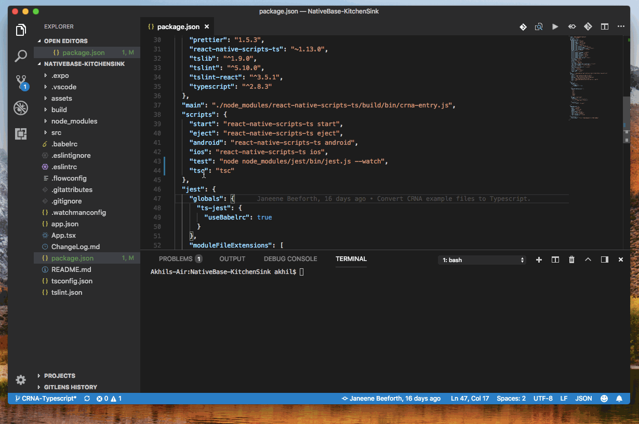Click the "tsc" script line 44
The width and height of the screenshot is (639, 424).
click(x=212, y=170)
